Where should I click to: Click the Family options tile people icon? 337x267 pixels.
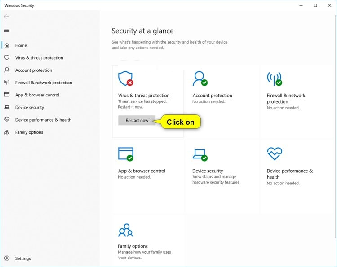126,230
